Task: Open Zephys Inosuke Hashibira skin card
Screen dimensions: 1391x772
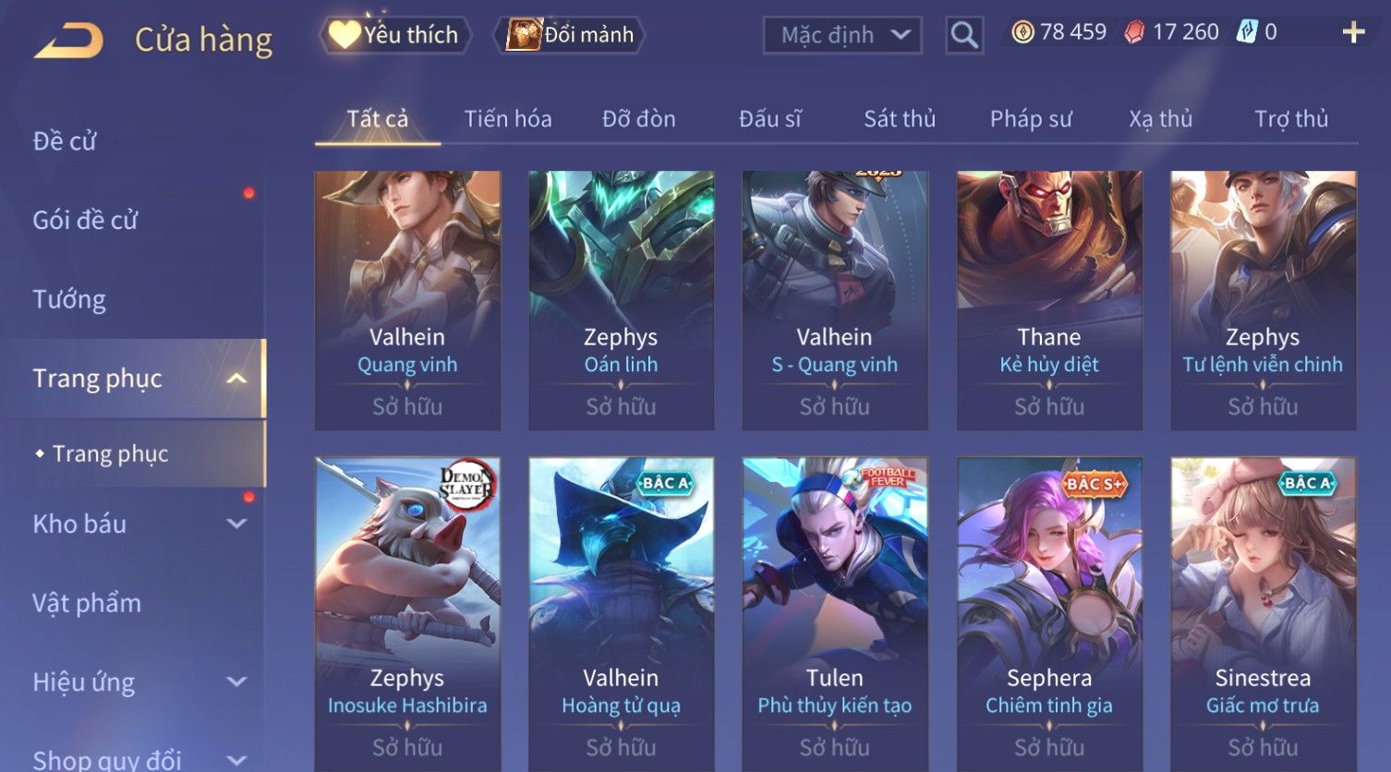Action: [x=407, y=614]
